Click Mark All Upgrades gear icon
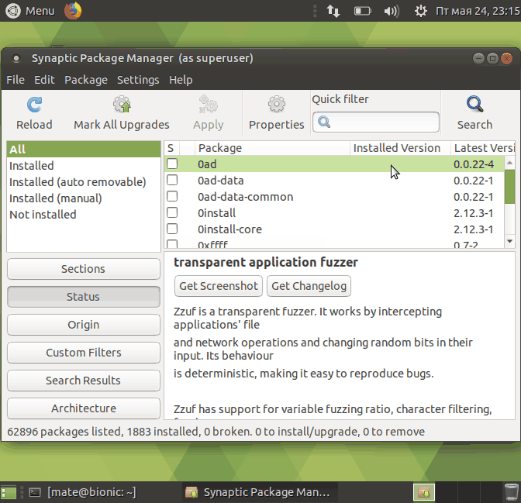 pos(122,105)
